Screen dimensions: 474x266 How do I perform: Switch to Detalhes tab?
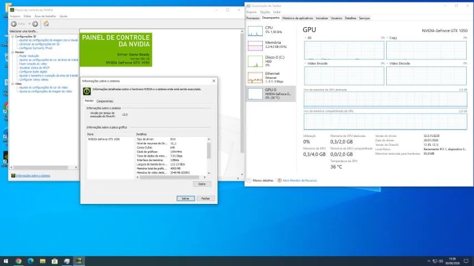pos(351,18)
